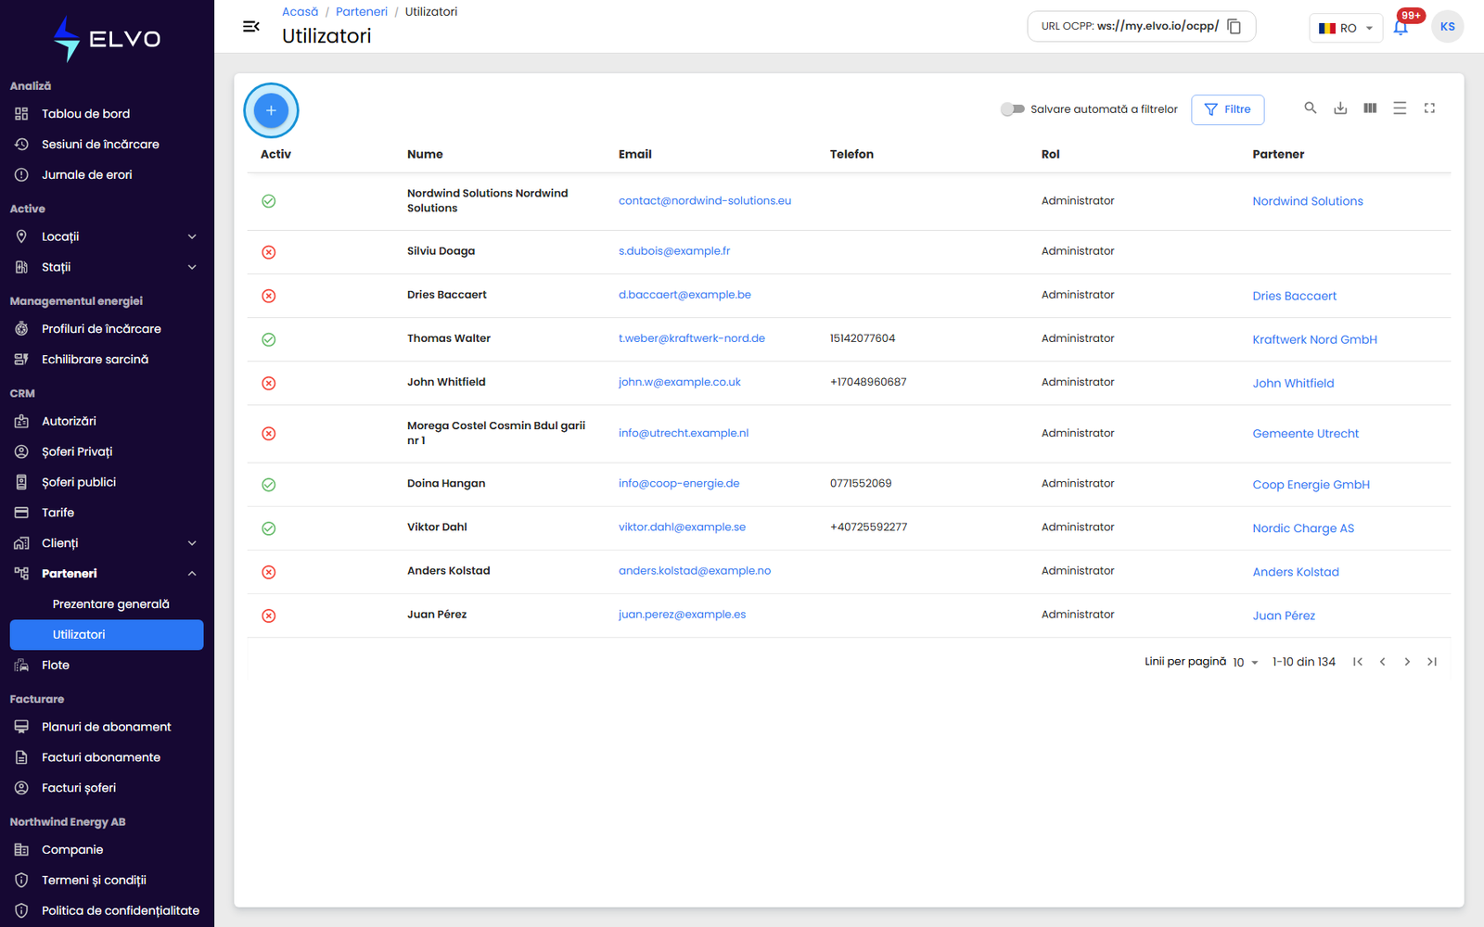This screenshot has width=1484, height=927.
Task: Toggle fullscreen table view
Action: point(1429,108)
